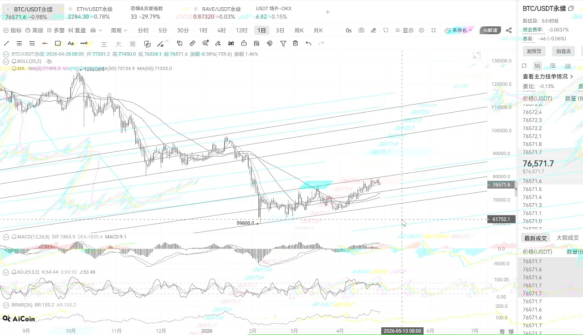Toggle the MACD alert bell
583x335 pixels.
pyautogui.click(x=14, y=237)
